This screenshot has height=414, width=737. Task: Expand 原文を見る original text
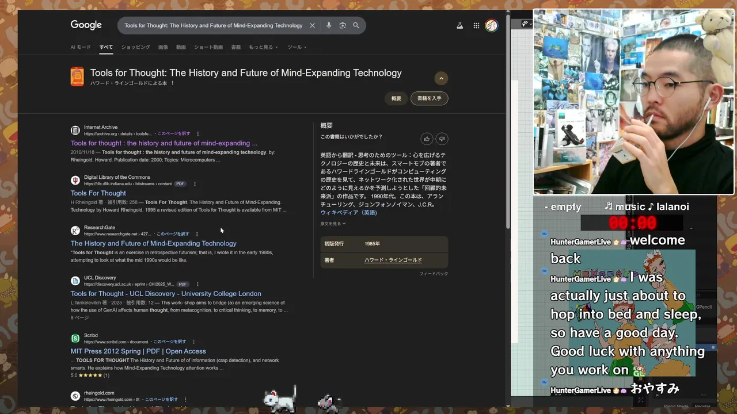[333, 224]
